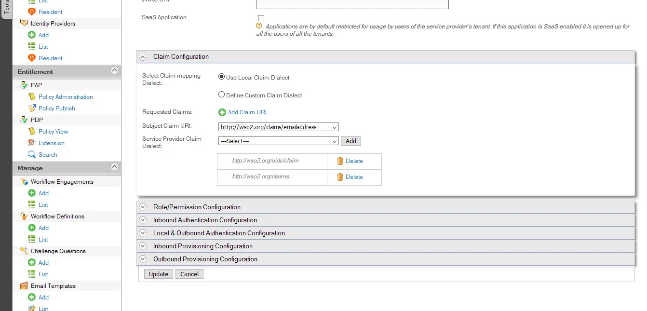This screenshot has width=647, height=311.
Task: Click the Add Claim URI link
Action: point(247,112)
